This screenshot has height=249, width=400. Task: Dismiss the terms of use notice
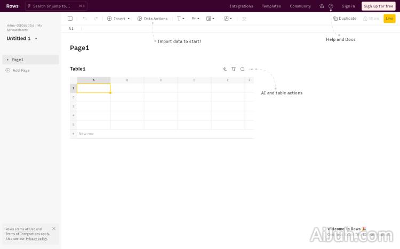54,229
